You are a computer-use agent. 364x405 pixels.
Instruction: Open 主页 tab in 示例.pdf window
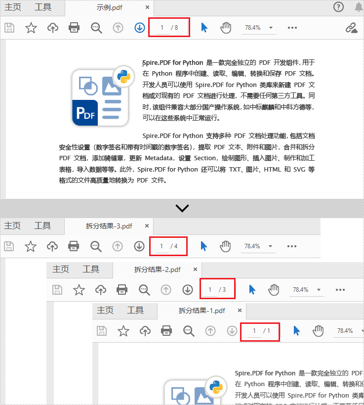tap(13, 7)
